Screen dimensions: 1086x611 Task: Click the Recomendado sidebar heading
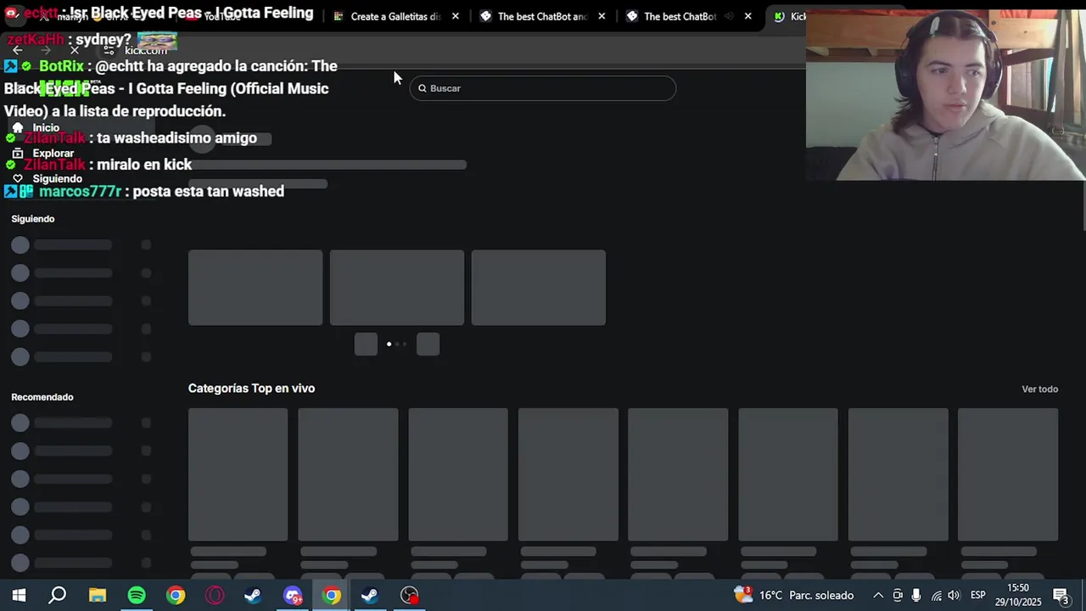(x=42, y=397)
